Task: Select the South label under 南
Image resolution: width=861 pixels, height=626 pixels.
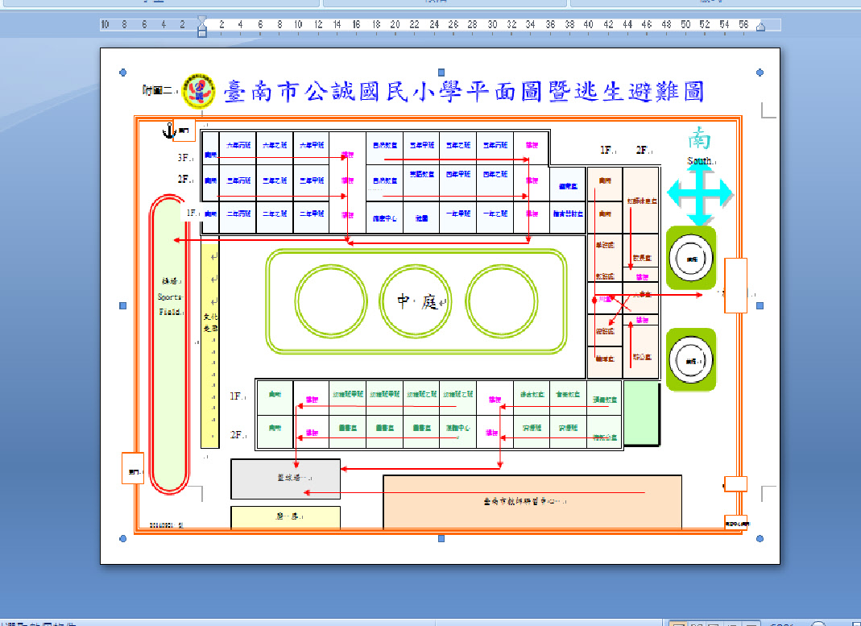Action: tap(699, 161)
